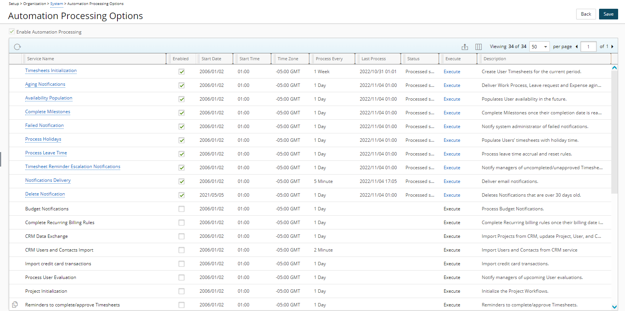The image size is (625, 311).
Task: Open the per page dropdown showing 50
Action: tap(539, 46)
